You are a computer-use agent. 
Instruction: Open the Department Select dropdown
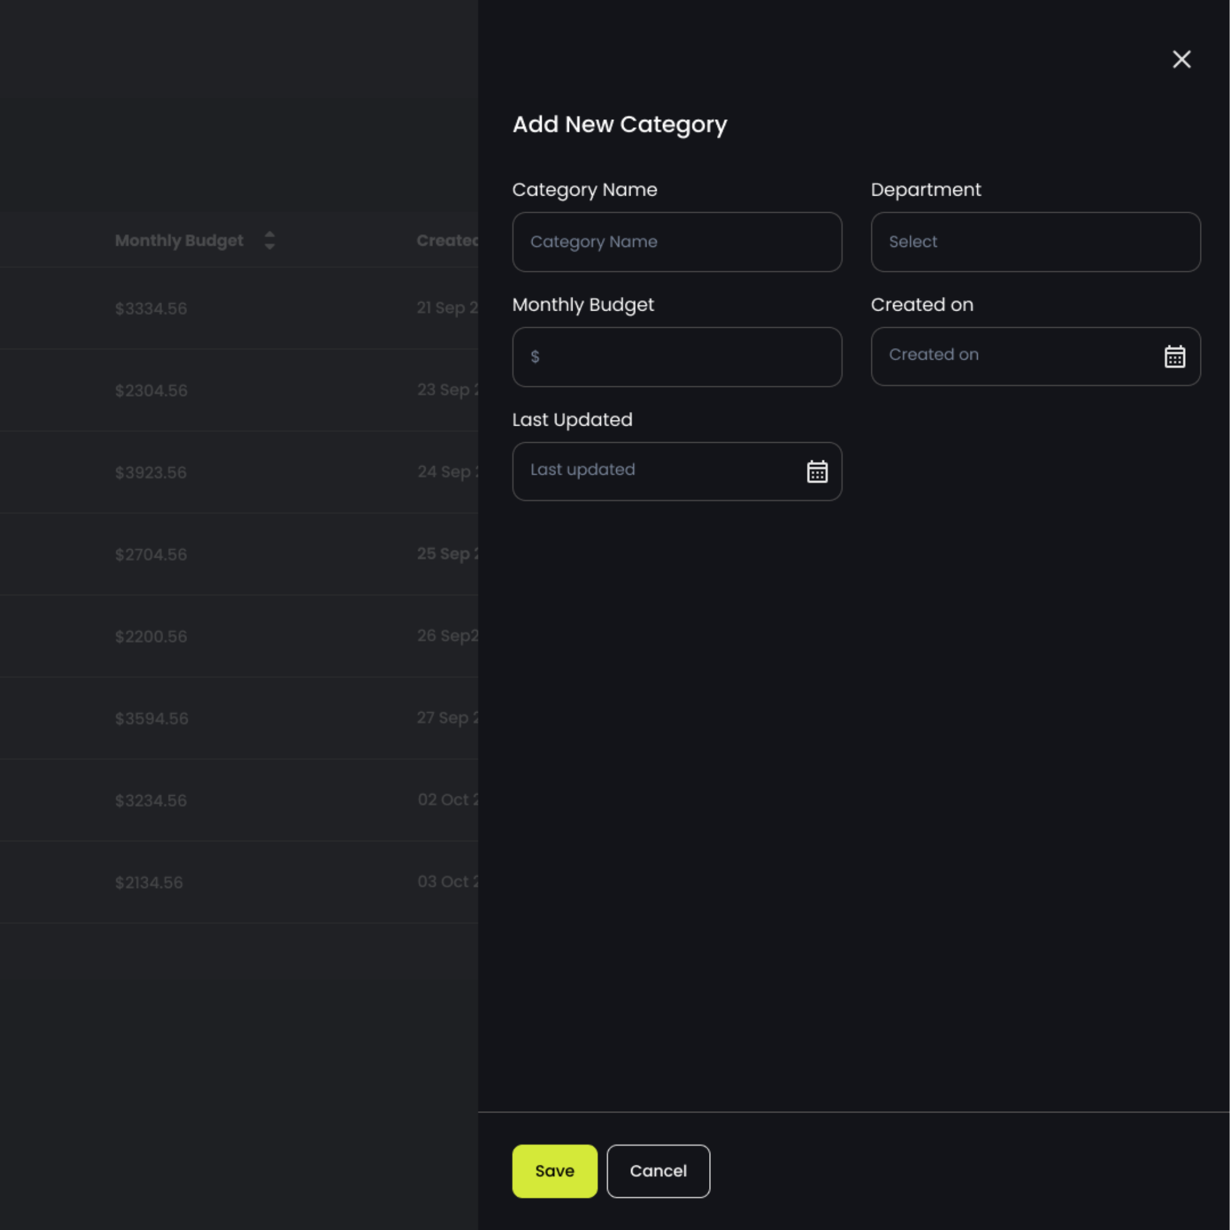click(x=1035, y=242)
